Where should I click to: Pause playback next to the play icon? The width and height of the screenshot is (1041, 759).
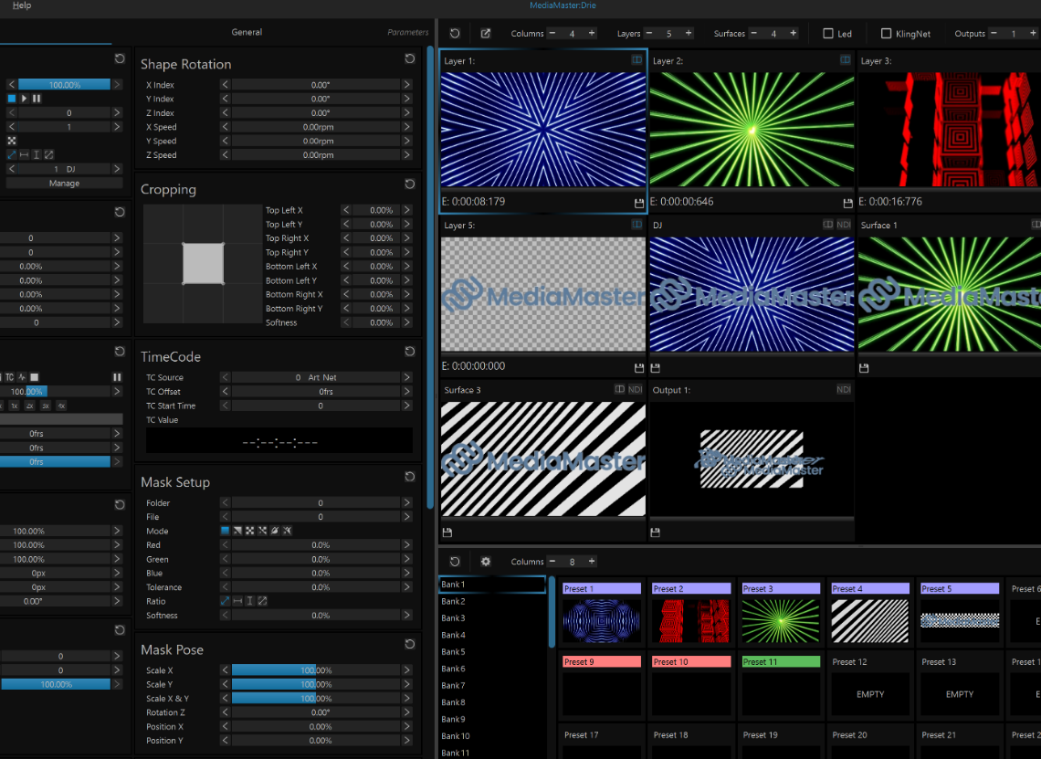(37, 99)
